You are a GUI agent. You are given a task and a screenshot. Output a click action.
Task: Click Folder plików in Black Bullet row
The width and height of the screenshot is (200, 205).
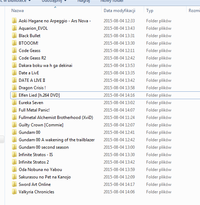click(x=159, y=36)
